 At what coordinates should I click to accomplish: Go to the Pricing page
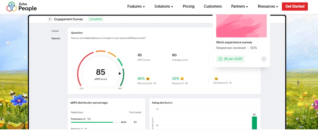188,6
